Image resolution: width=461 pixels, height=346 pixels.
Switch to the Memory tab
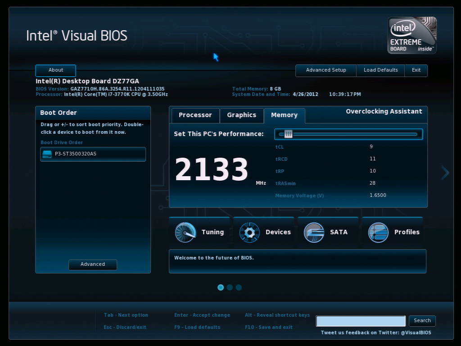285,115
